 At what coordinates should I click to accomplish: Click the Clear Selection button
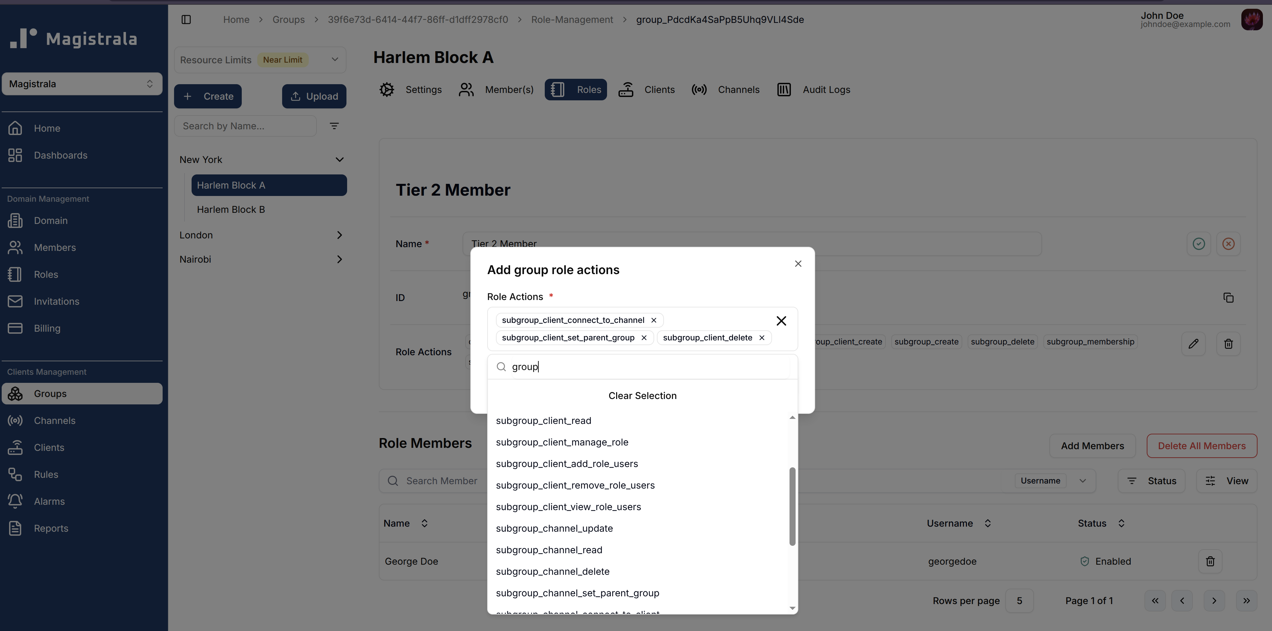point(642,396)
